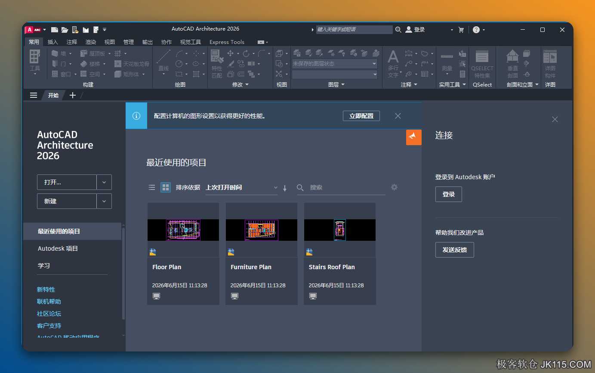The height and width of the screenshot is (373, 595).
Task: Click the orange announcements megaphone icon
Action: 413,137
